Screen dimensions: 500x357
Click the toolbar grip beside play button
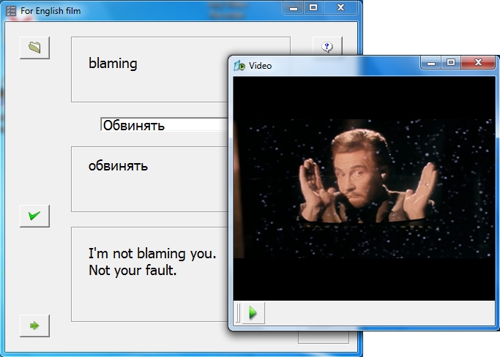(x=238, y=313)
